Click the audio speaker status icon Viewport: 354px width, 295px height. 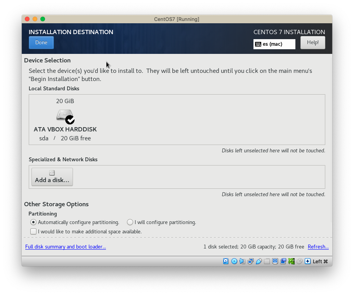tap(242, 261)
